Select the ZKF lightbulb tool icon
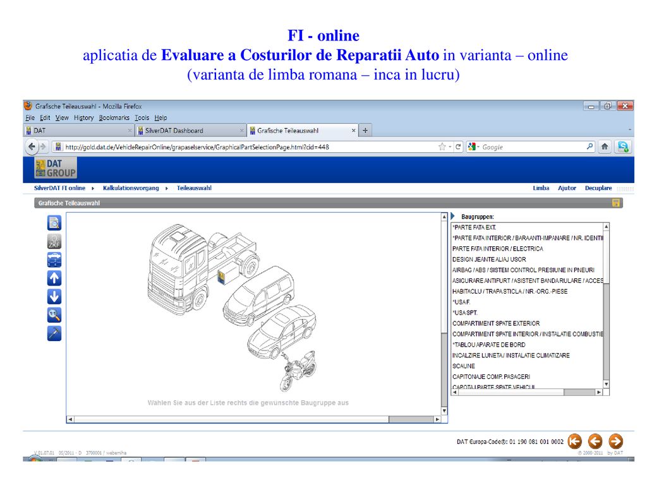 click(x=54, y=241)
